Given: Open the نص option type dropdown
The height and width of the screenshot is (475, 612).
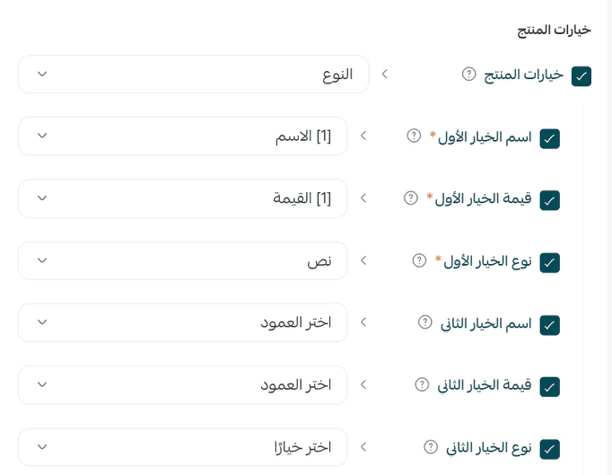Looking at the screenshot, I should click(183, 260).
